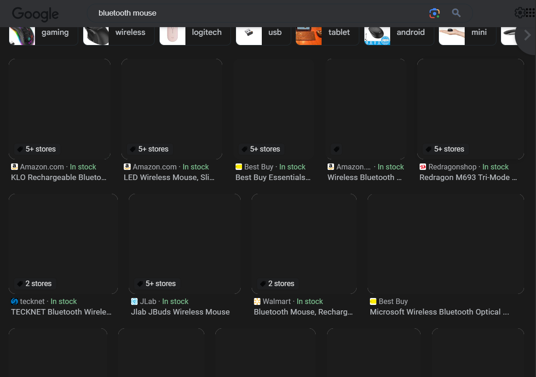The width and height of the screenshot is (536, 377).
Task: Click 5+ stores badge on Redragon card
Action: pyautogui.click(x=445, y=149)
